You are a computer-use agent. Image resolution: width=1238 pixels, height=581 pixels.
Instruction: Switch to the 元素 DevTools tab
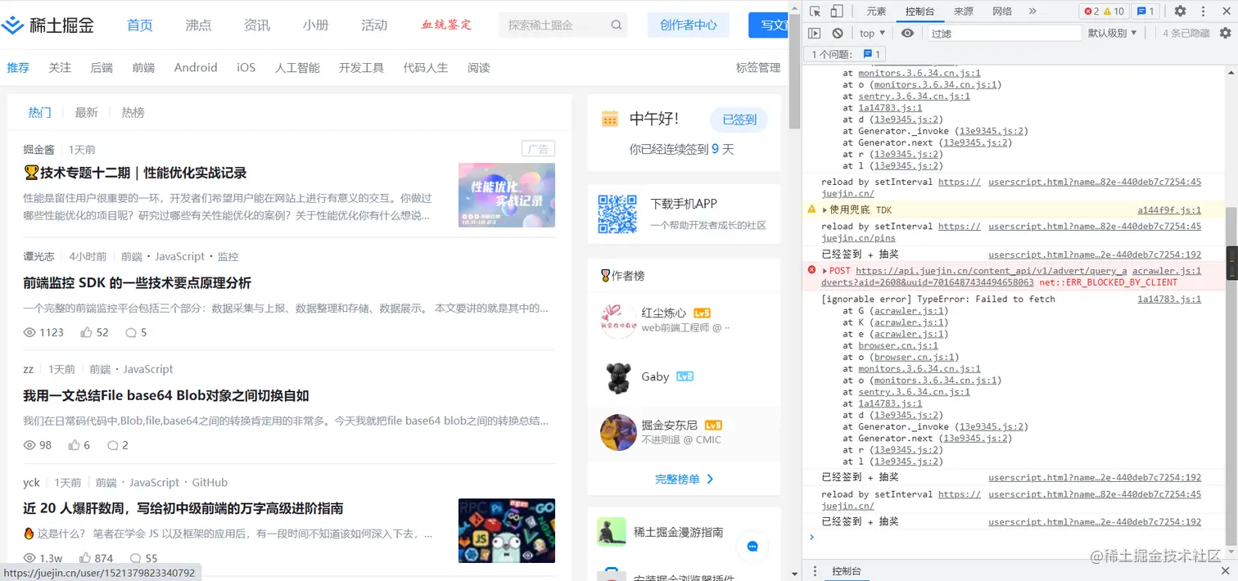[876, 11]
